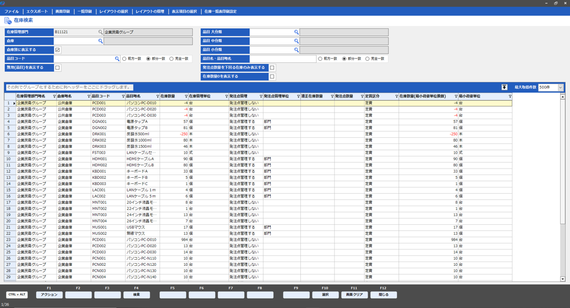Click the F4 検索 button
This screenshot has width=570, height=308.
tap(136, 295)
